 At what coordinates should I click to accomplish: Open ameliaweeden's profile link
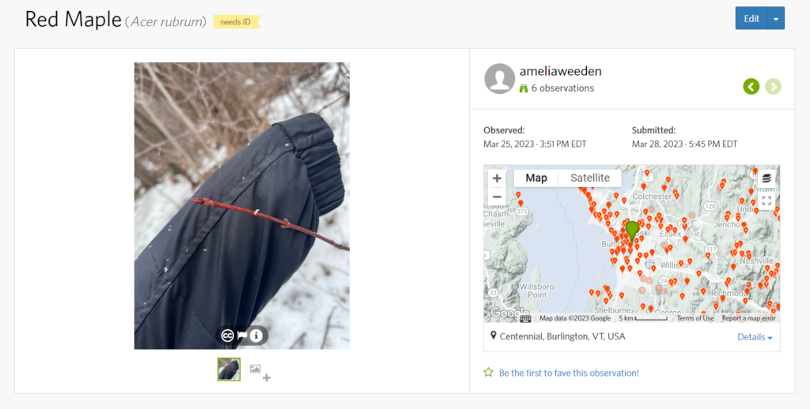[561, 71]
